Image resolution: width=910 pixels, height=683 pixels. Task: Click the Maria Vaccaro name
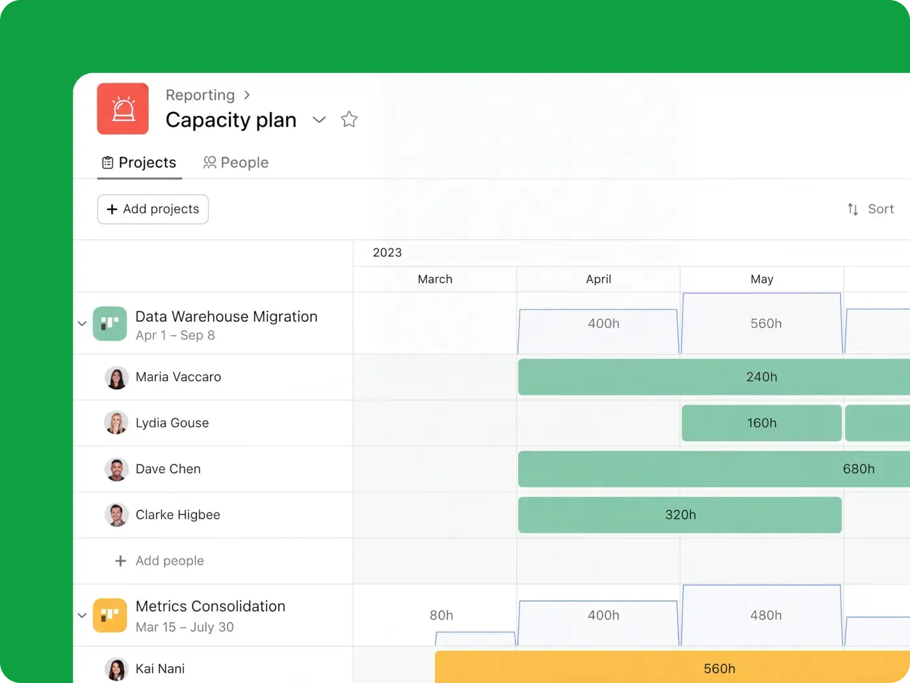point(178,377)
